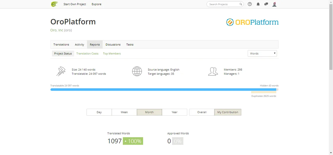The width and height of the screenshot is (333, 155).
Task: Open notifications bell icon
Action: pos(258,4)
